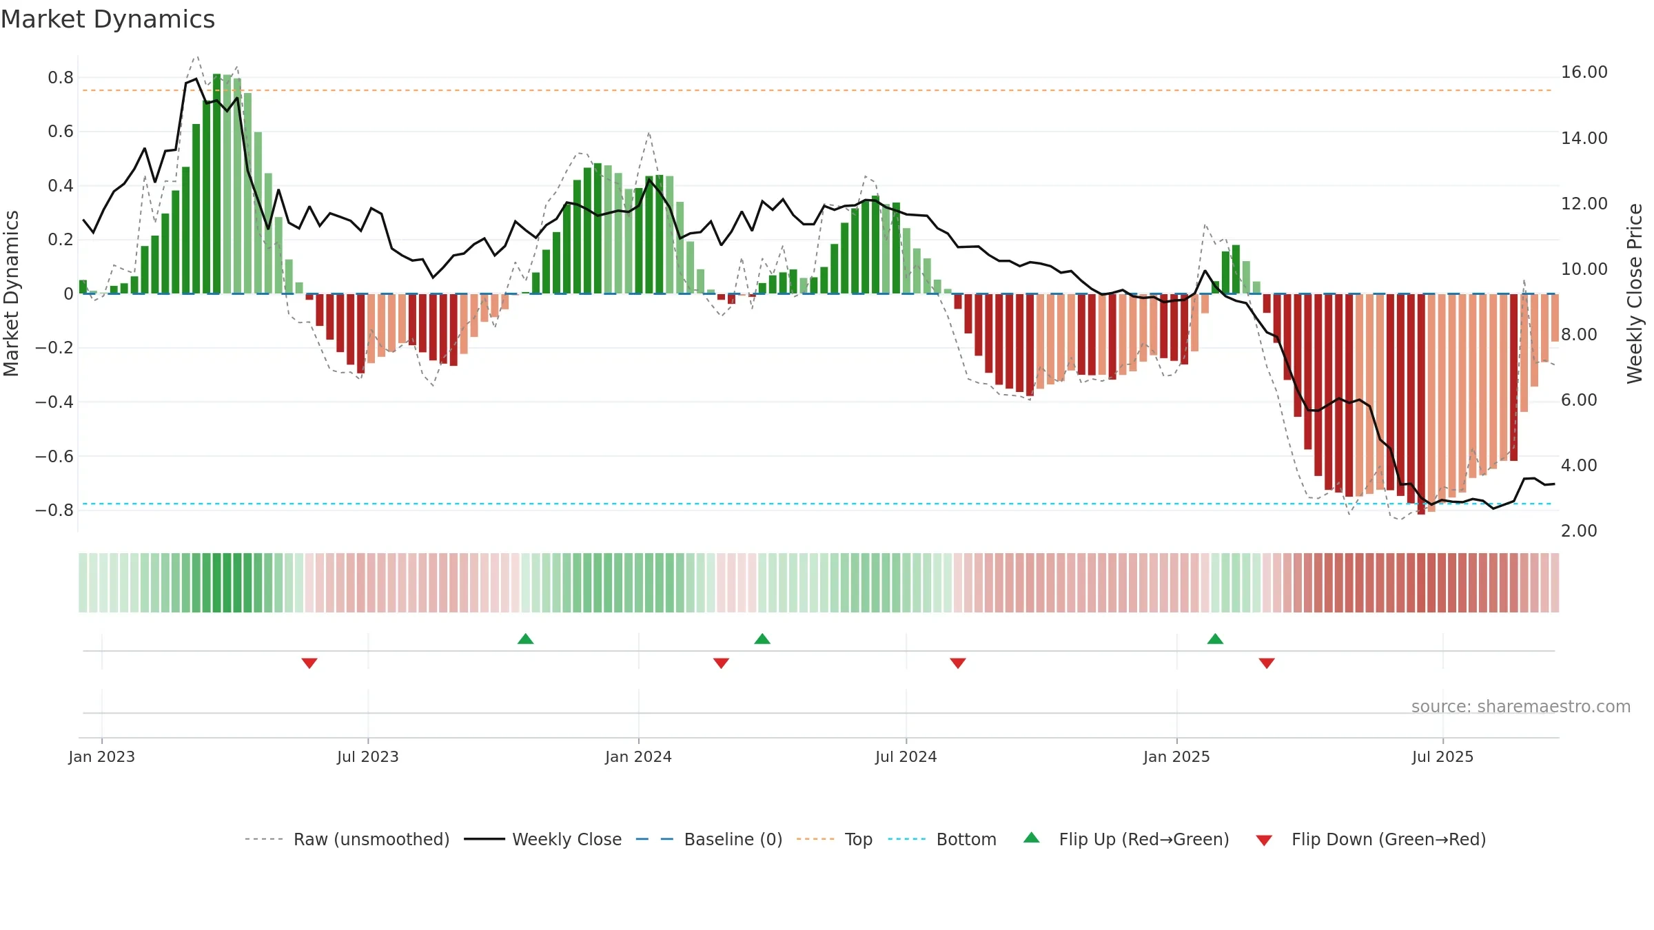Click the green Flip Up triangle icon in legend
This screenshot has width=1654, height=930.
click(1032, 838)
